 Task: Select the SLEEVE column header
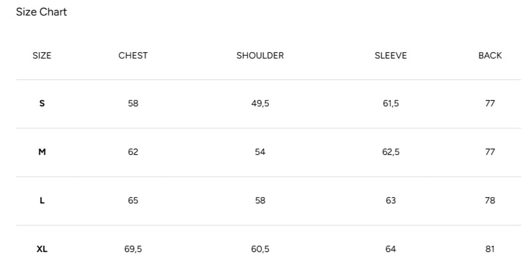pyautogui.click(x=391, y=55)
